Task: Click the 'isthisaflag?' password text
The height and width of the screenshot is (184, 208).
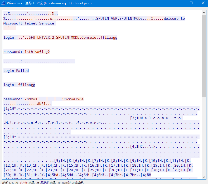Action: click(37, 52)
